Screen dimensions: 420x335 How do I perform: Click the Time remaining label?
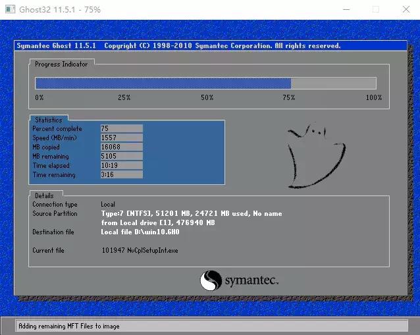[x=54, y=175]
